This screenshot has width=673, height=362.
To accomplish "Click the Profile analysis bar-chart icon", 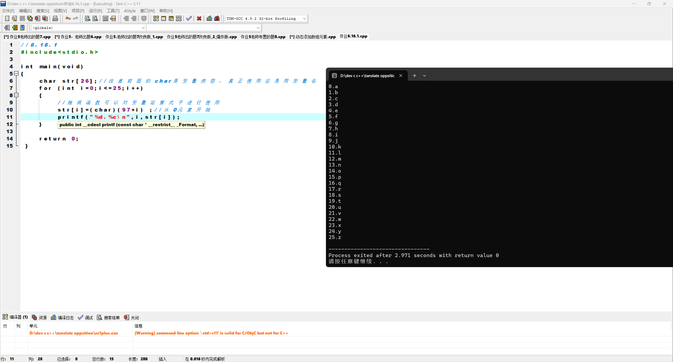I will coord(209,18).
